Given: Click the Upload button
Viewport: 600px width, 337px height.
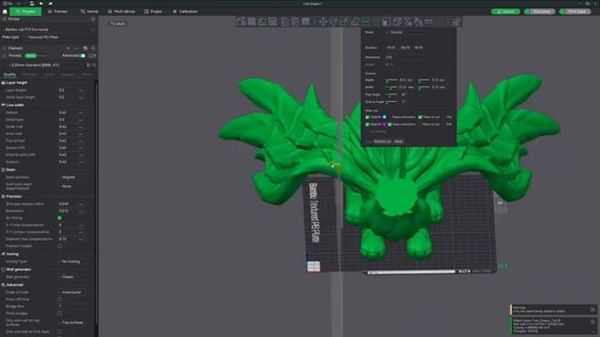Looking at the screenshot, I should pos(505,11).
